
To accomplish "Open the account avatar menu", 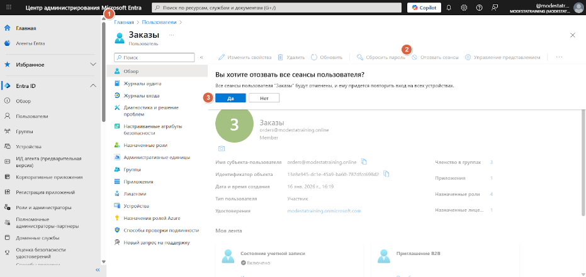I will click(578, 8).
